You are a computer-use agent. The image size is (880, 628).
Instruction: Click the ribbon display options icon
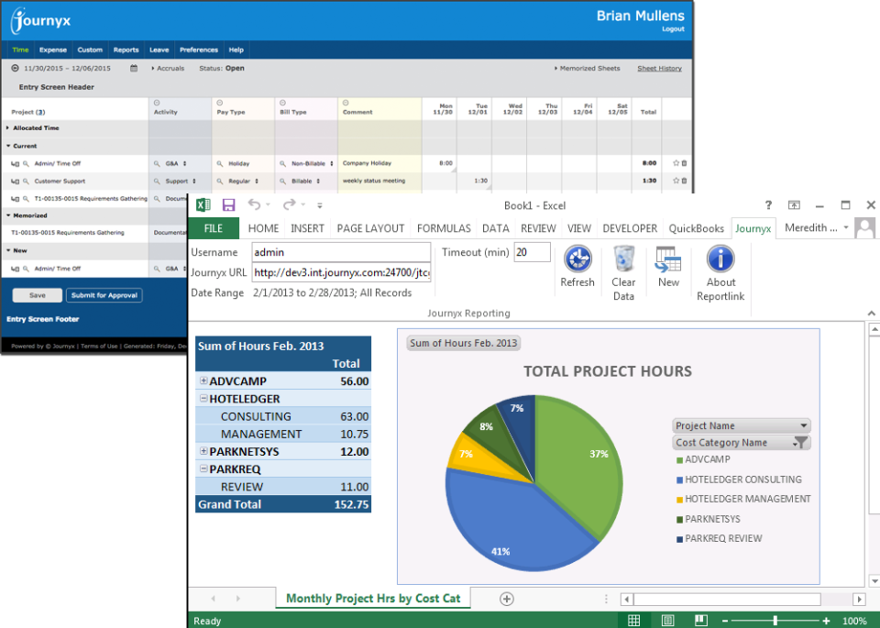(x=794, y=204)
